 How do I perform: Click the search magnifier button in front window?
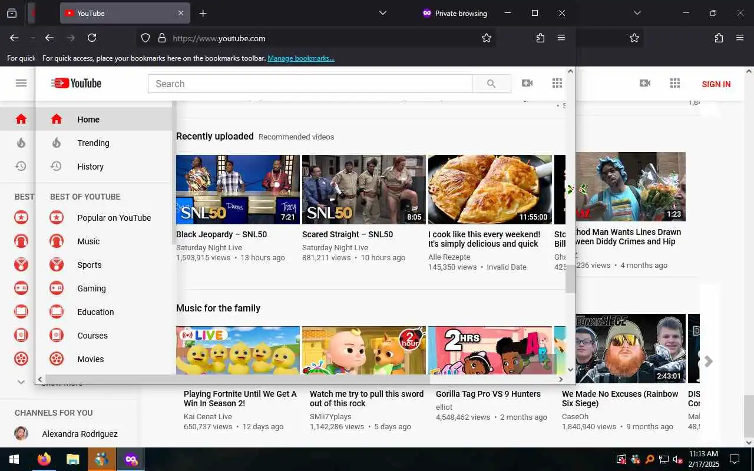click(x=491, y=84)
